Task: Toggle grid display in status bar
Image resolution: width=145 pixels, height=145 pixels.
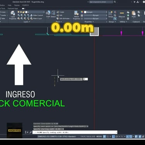Action: pos(104,136)
